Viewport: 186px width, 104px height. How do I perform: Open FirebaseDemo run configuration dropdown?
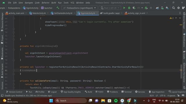point(79,8)
